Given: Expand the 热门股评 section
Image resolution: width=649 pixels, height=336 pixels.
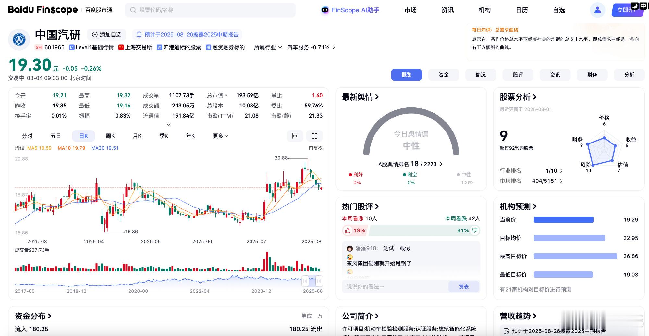Looking at the screenshot, I should [x=361, y=206].
